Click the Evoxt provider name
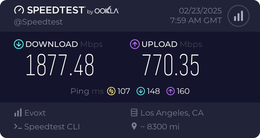 (x=35, y=113)
